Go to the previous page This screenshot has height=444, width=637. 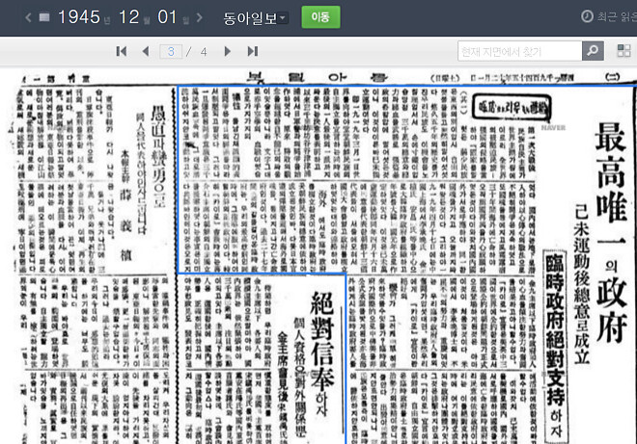point(146,51)
